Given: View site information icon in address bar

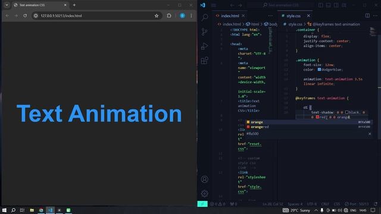Looking at the screenshot, I should (36, 16).
